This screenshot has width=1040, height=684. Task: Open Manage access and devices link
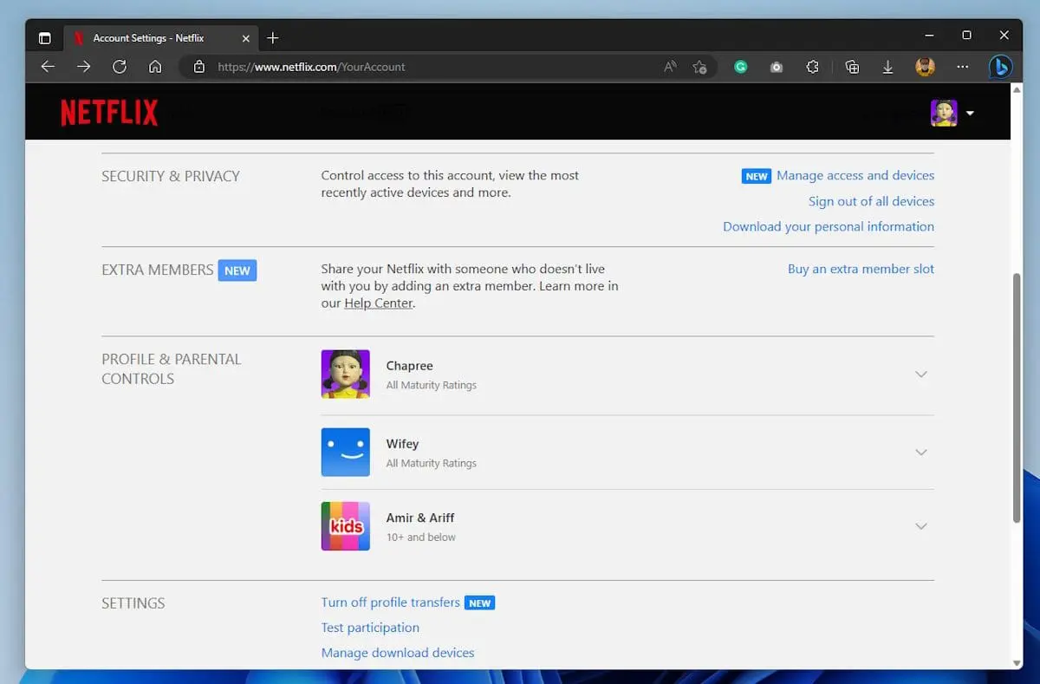click(855, 175)
